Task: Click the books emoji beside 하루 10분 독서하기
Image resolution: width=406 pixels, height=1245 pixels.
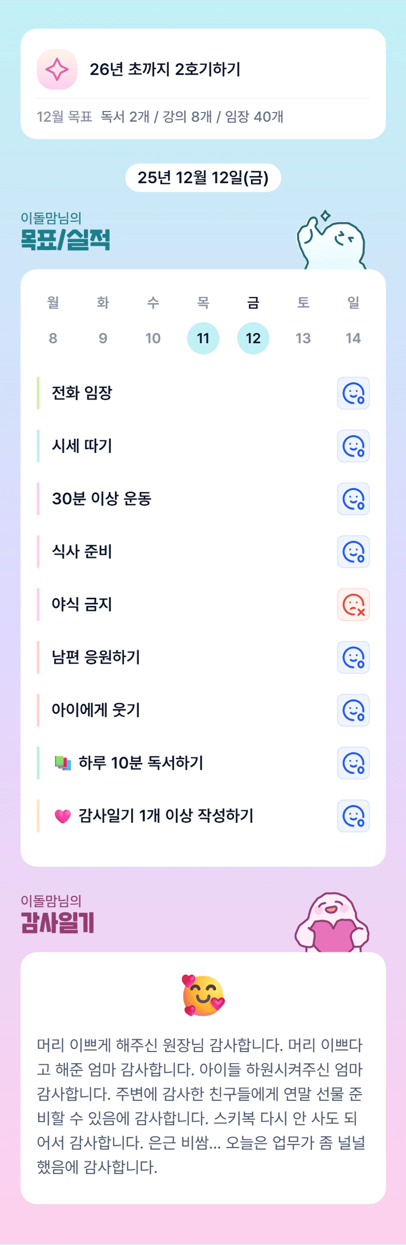Action: 63,763
